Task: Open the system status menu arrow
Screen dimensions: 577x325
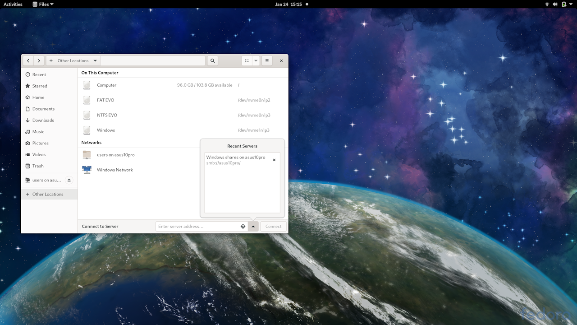Action: click(x=572, y=4)
